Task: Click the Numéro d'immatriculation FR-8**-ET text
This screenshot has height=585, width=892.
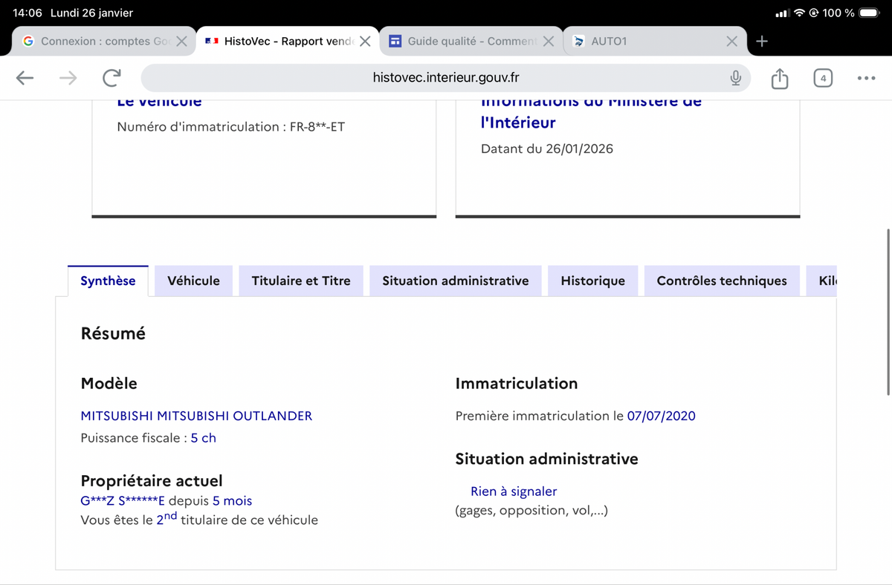Action: pos(231,127)
